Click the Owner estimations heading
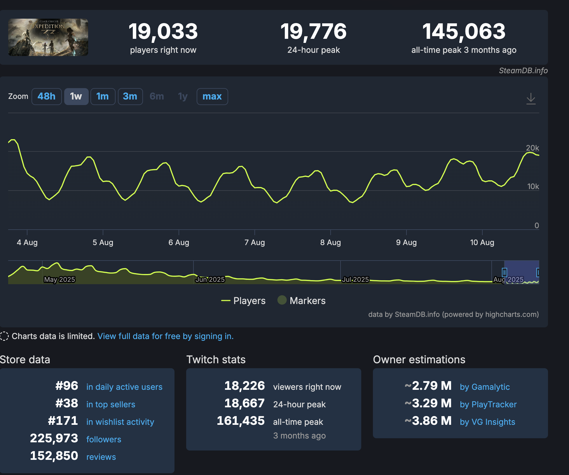The height and width of the screenshot is (475, 569). pyautogui.click(x=419, y=359)
